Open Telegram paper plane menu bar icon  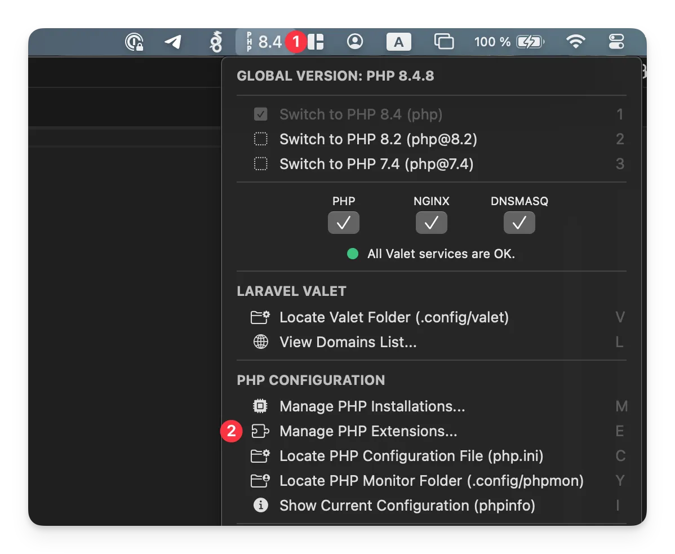(173, 42)
